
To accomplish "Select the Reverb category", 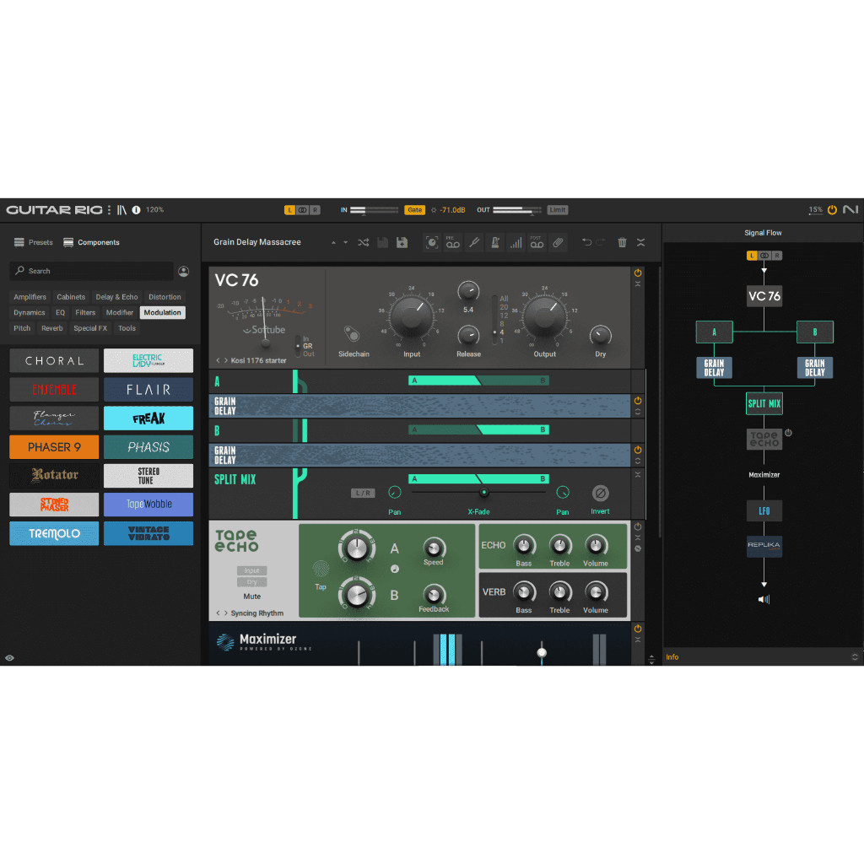I will [x=52, y=328].
